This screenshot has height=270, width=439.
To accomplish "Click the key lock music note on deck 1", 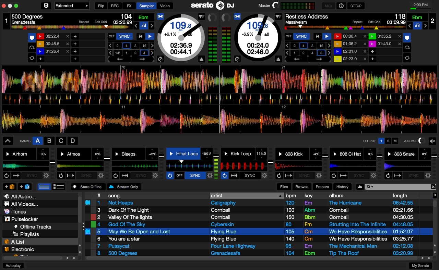I will (144, 25).
